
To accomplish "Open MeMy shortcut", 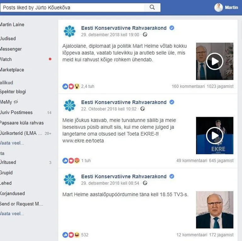I will tap(6, 102).
